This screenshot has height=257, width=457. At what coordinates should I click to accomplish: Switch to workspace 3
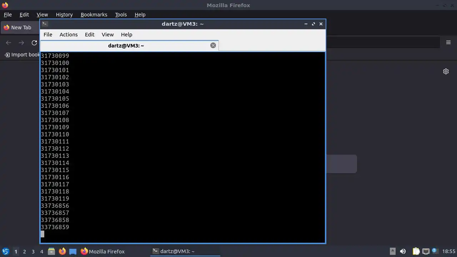click(33, 252)
